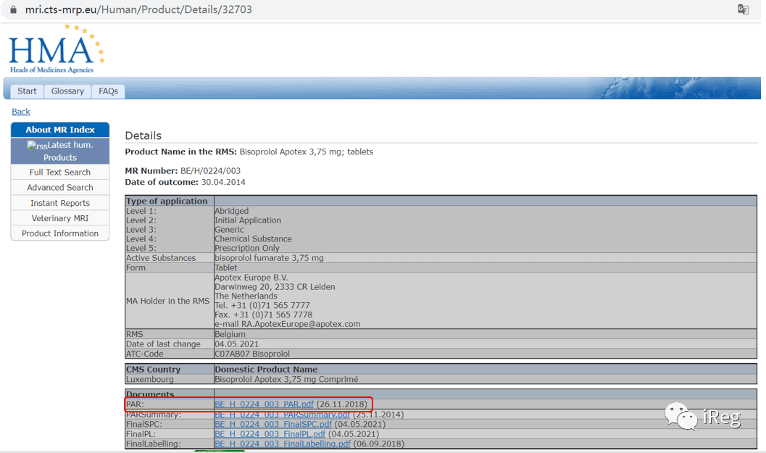The height and width of the screenshot is (453, 766).
Task: Choose Advanced Search in sidebar
Action: click(60, 187)
